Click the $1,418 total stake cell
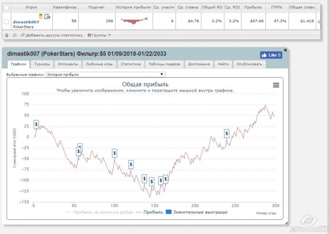This screenshot has height=234, width=330. [302, 21]
